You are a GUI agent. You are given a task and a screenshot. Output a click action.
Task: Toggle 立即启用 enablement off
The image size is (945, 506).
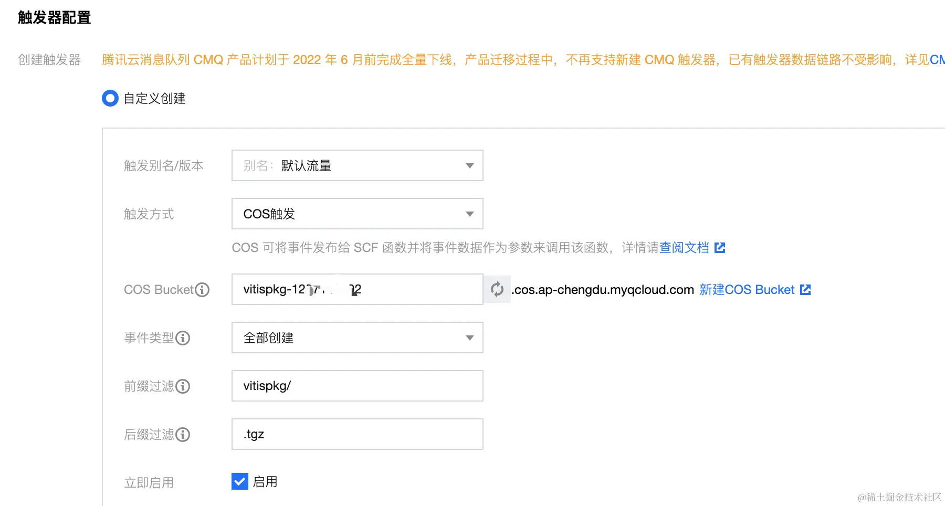[239, 481]
